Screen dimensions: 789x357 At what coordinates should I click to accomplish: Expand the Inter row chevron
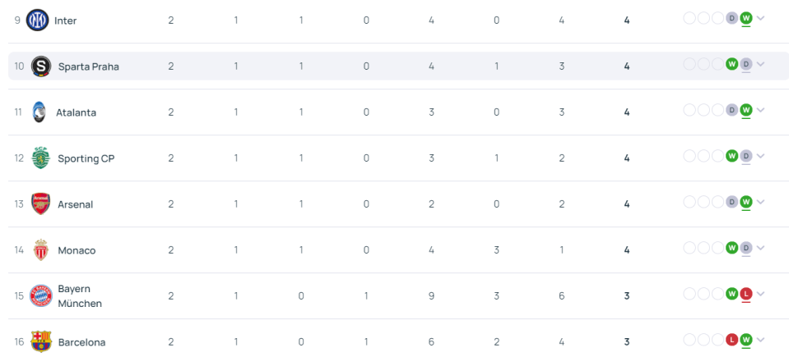pyautogui.click(x=760, y=18)
